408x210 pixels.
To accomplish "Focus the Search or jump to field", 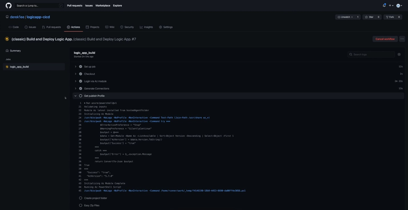I will pyautogui.click(x=39, y=5).
